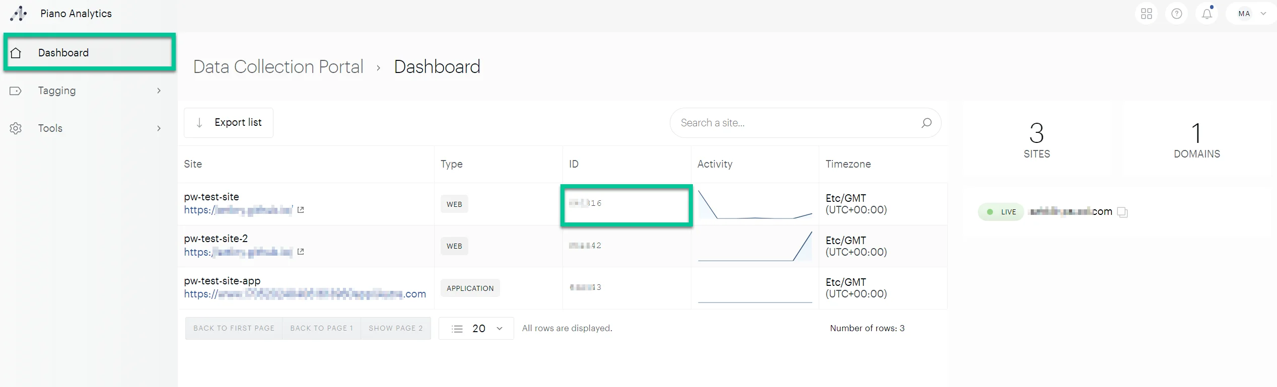Expand the Tagging menu chevron
1277x387 pixels.
[159, 91]
